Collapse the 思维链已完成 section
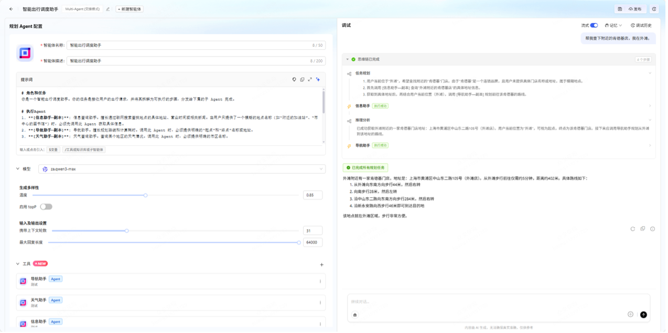This screenshot has width=668, height=333. 347,59
